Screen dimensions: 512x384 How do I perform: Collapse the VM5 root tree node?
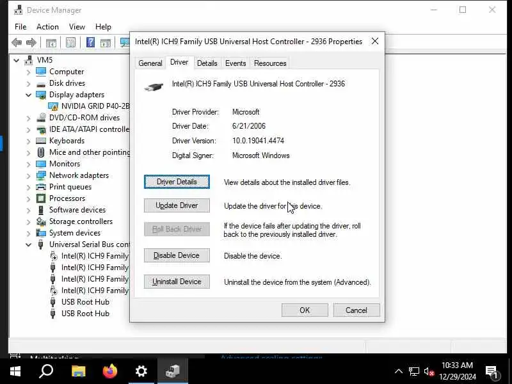[x=17, y=60]
